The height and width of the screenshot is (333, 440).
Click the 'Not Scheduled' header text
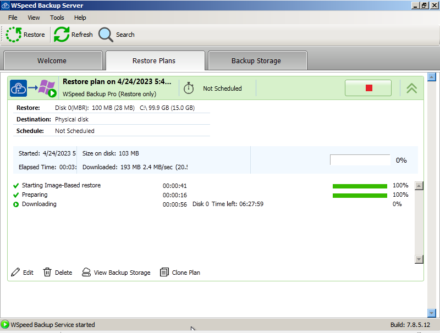click(x=222, y=88)
